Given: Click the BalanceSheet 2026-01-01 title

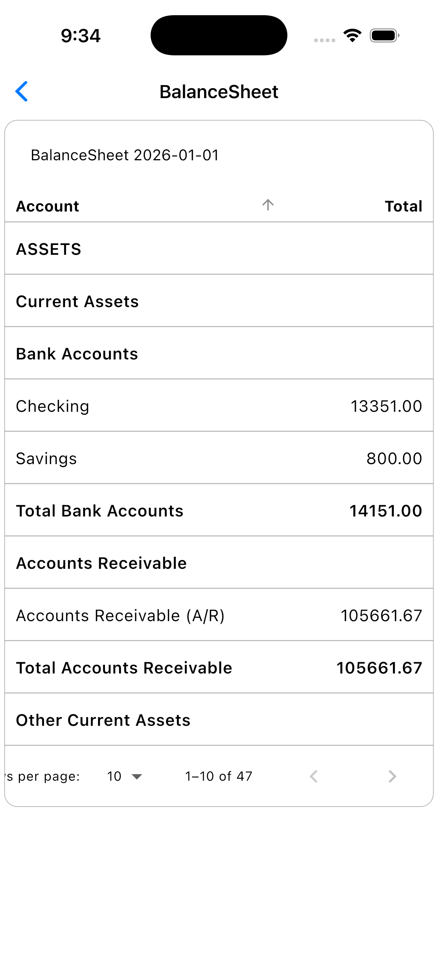Looking at the screenshot, I should coord(125,155).
